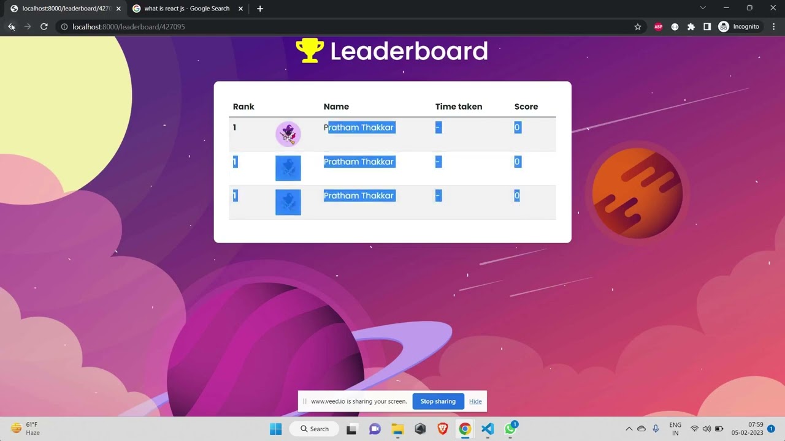The width and height of the screenshot is (785, 441).
Task: Launch Brave browser from the taskbar
Action: (443, 429)
